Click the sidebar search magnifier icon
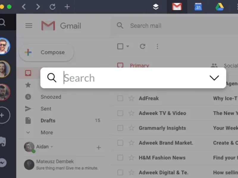 pos(2,23)
